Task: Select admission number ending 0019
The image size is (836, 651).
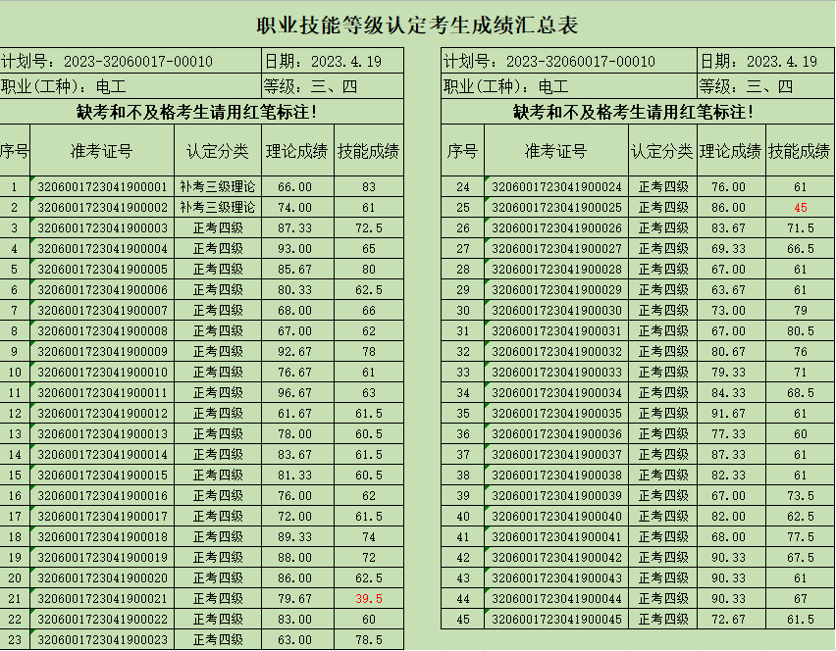Action: 102,558
